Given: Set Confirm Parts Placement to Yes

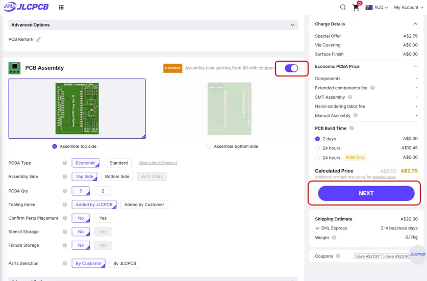Looking at the screenshot, I should pyautogui.click(x=103, y=218).
